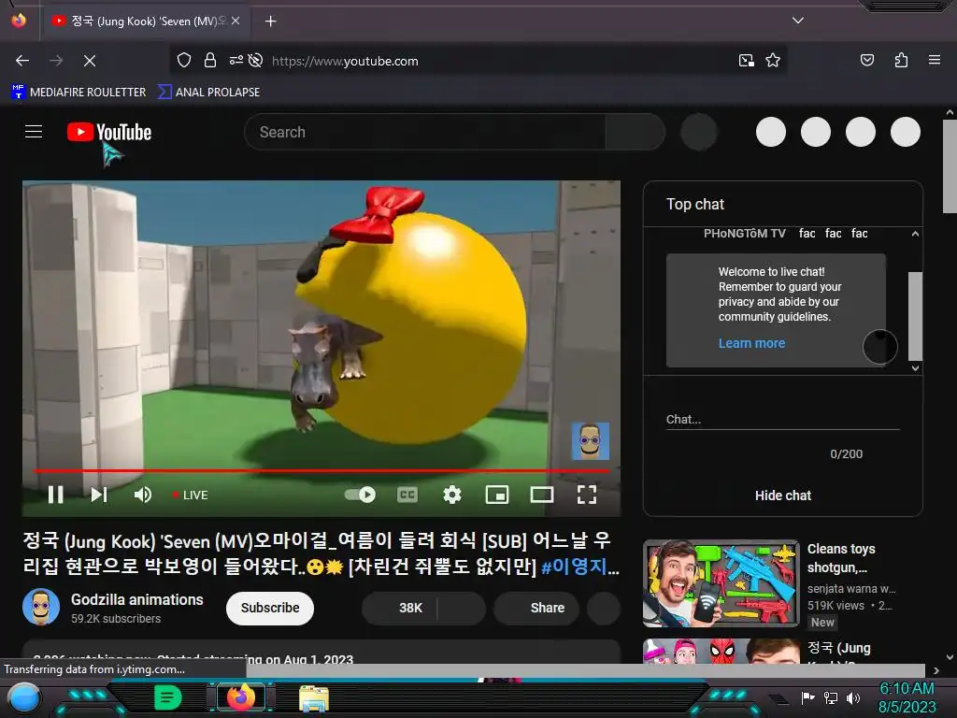Click the round voice search button
Screen dimensions: 957x718
tap(699, 132)
